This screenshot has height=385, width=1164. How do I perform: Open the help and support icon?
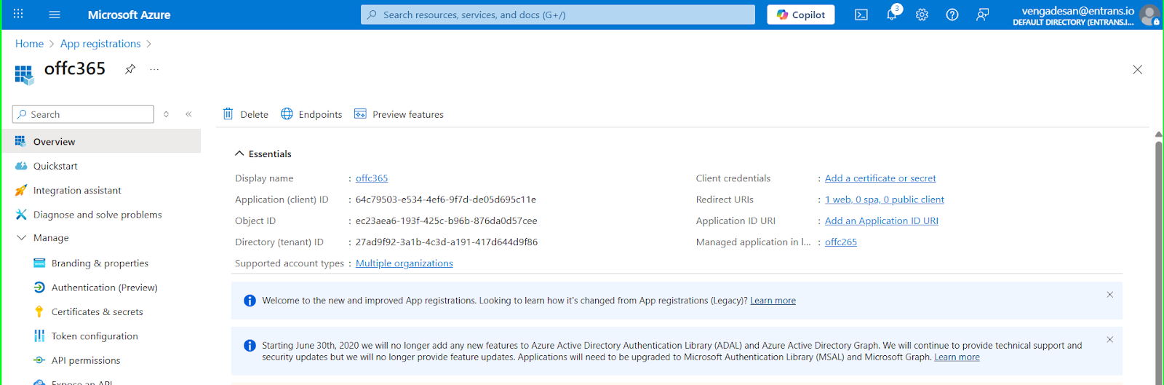(952, 15)
